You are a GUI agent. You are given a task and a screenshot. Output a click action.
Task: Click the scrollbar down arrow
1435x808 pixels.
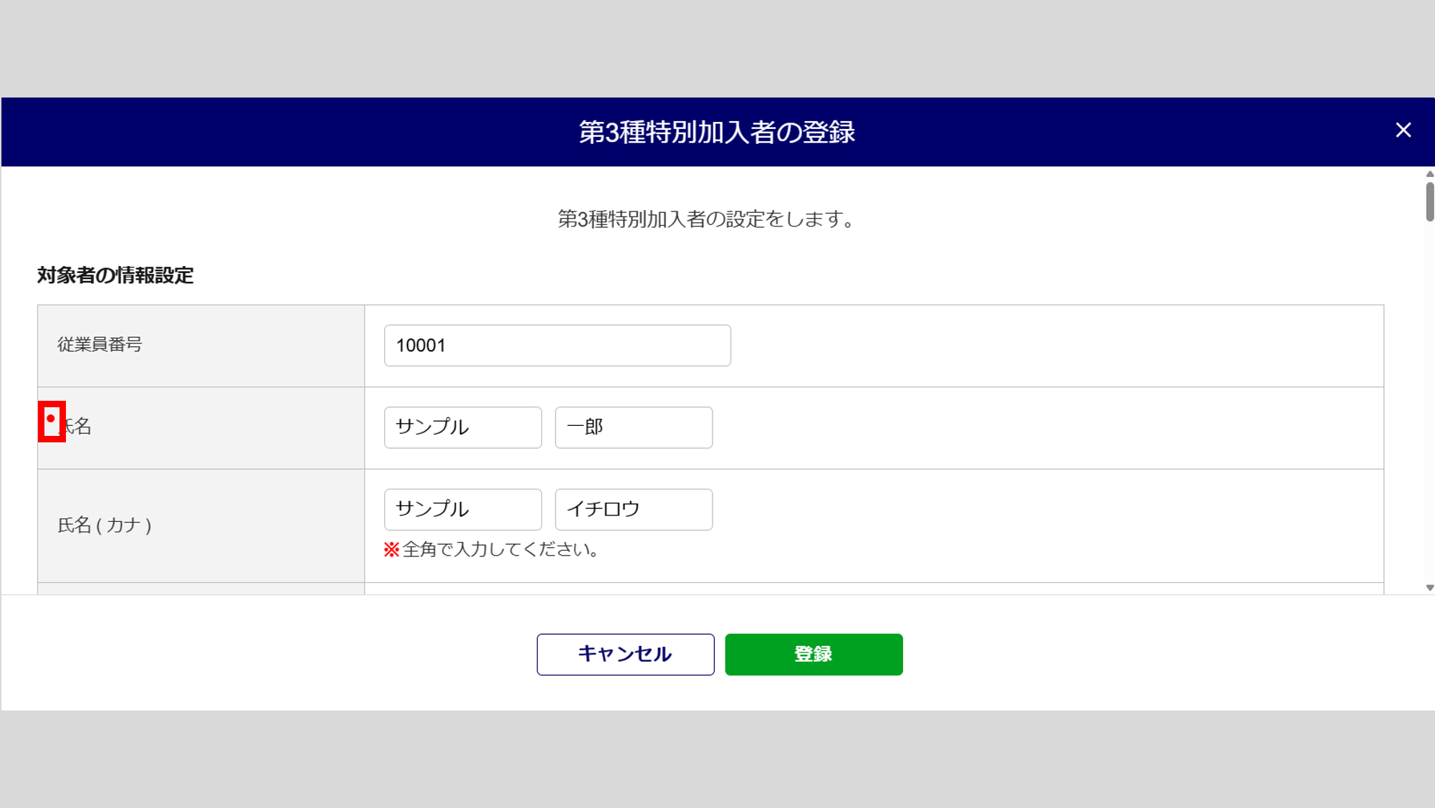1429,587
